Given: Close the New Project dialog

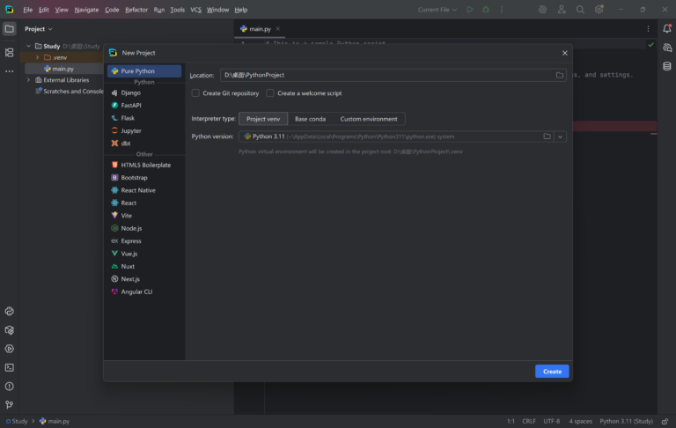Looking at the screenshot, I should coord(565,53).
